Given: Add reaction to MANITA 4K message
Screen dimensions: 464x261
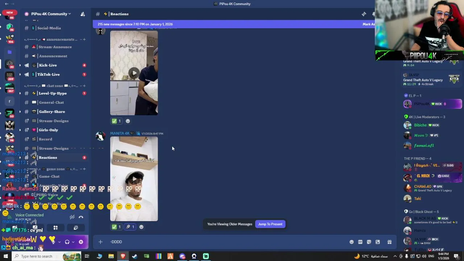Looking at the screenshot, I should coord(141,227).
